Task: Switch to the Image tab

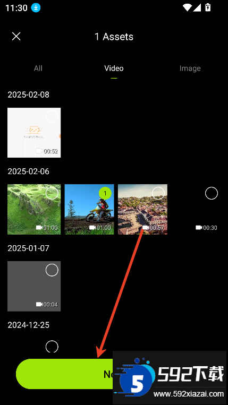Action: click(190, 68)
